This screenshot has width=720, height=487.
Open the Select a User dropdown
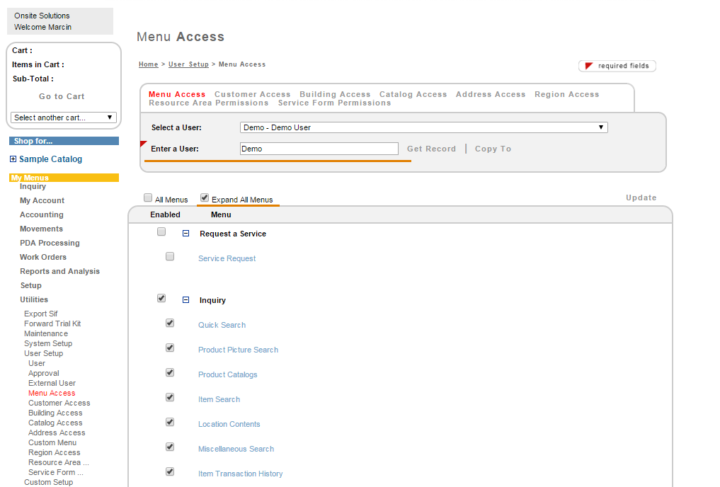tap(423, 127)
